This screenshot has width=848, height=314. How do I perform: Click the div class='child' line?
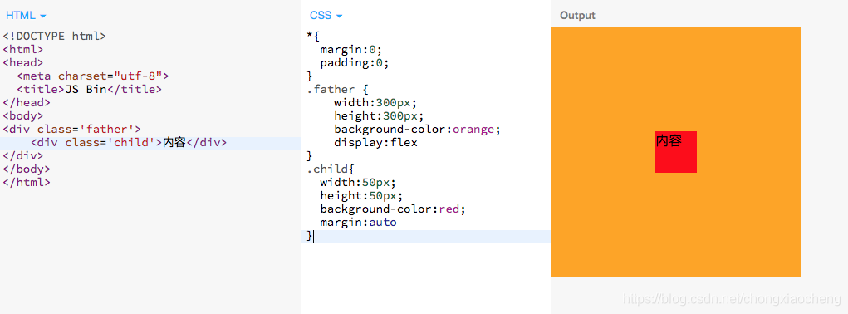(x=129, y=143)
